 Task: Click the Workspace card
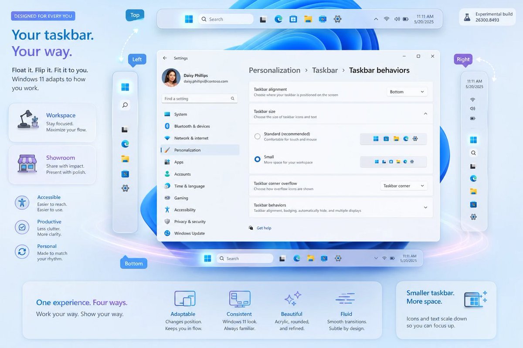pyautogui.click(x=52, y=122)
